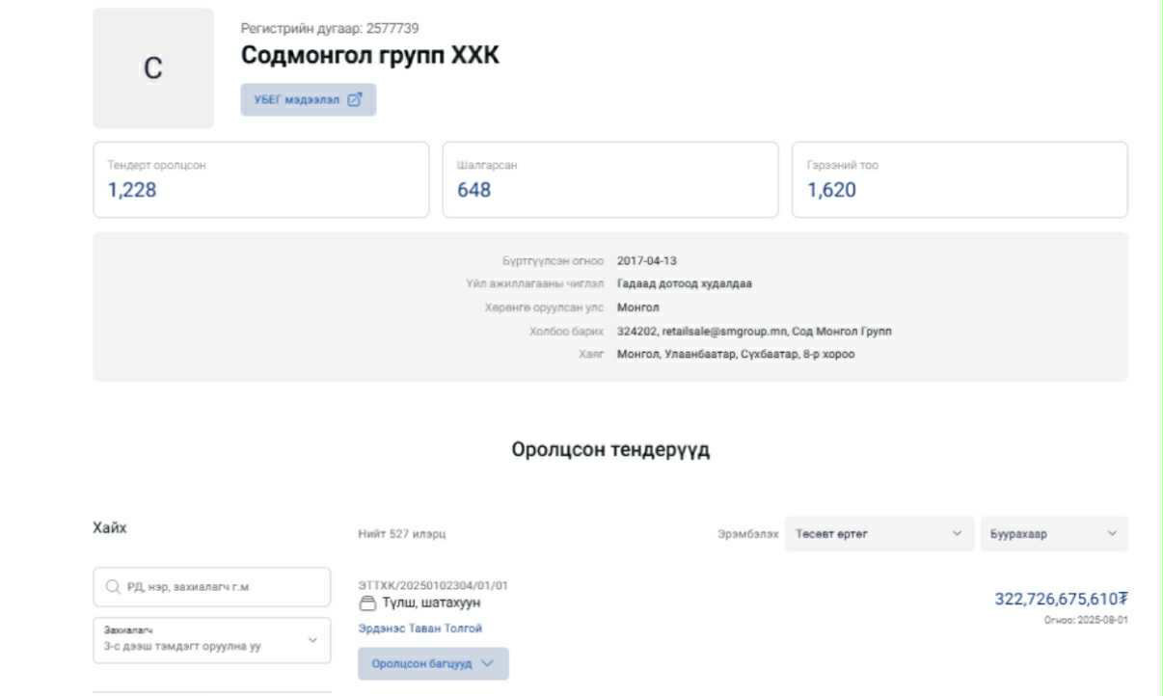Open the Төсөвт өртөг sort dropdown

click(x=878, y=534)
